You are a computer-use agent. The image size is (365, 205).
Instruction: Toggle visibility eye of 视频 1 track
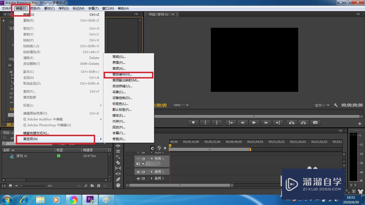pos(138,159)
